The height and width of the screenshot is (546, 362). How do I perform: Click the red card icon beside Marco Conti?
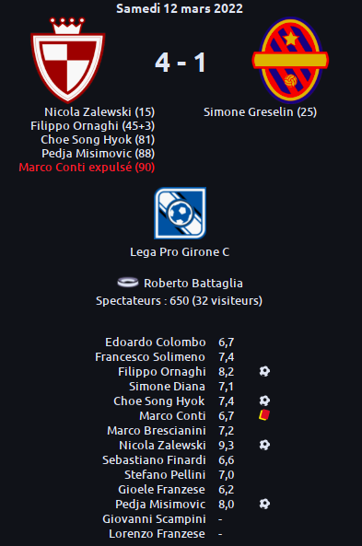click(264, 415)
